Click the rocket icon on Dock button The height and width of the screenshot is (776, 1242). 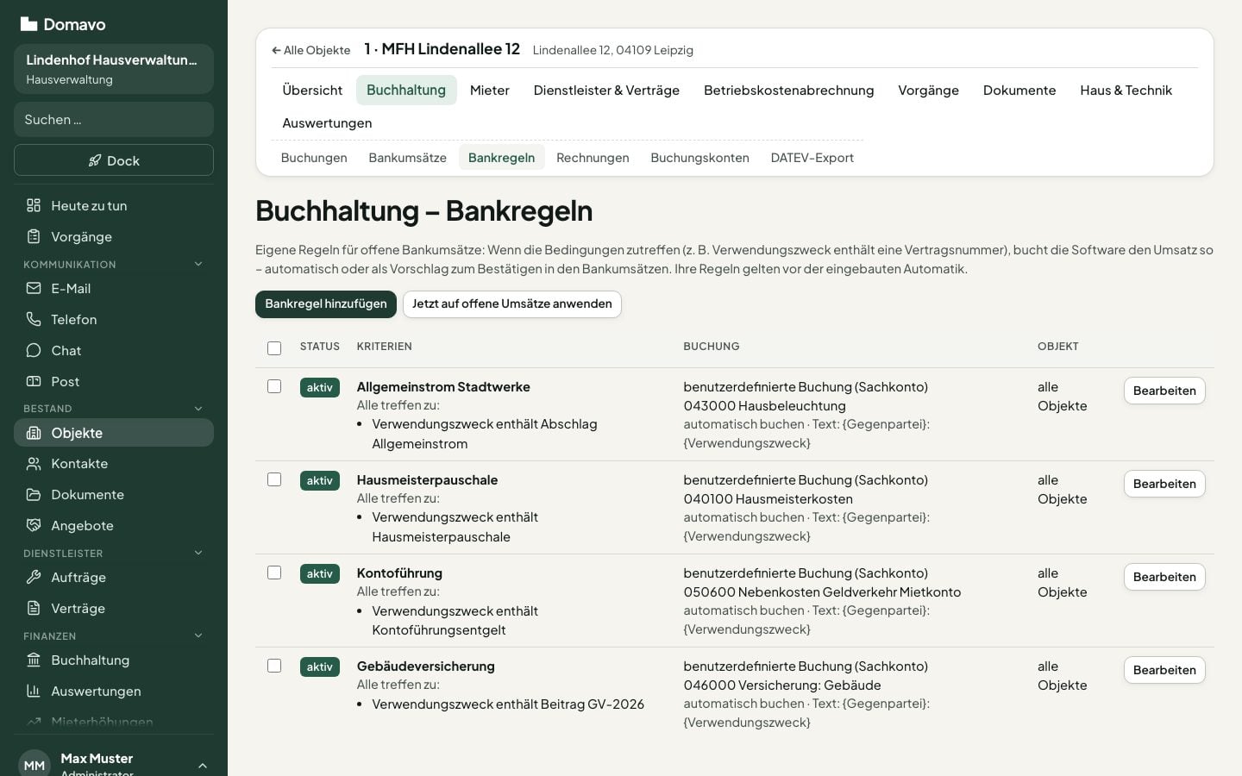point(95,160)
